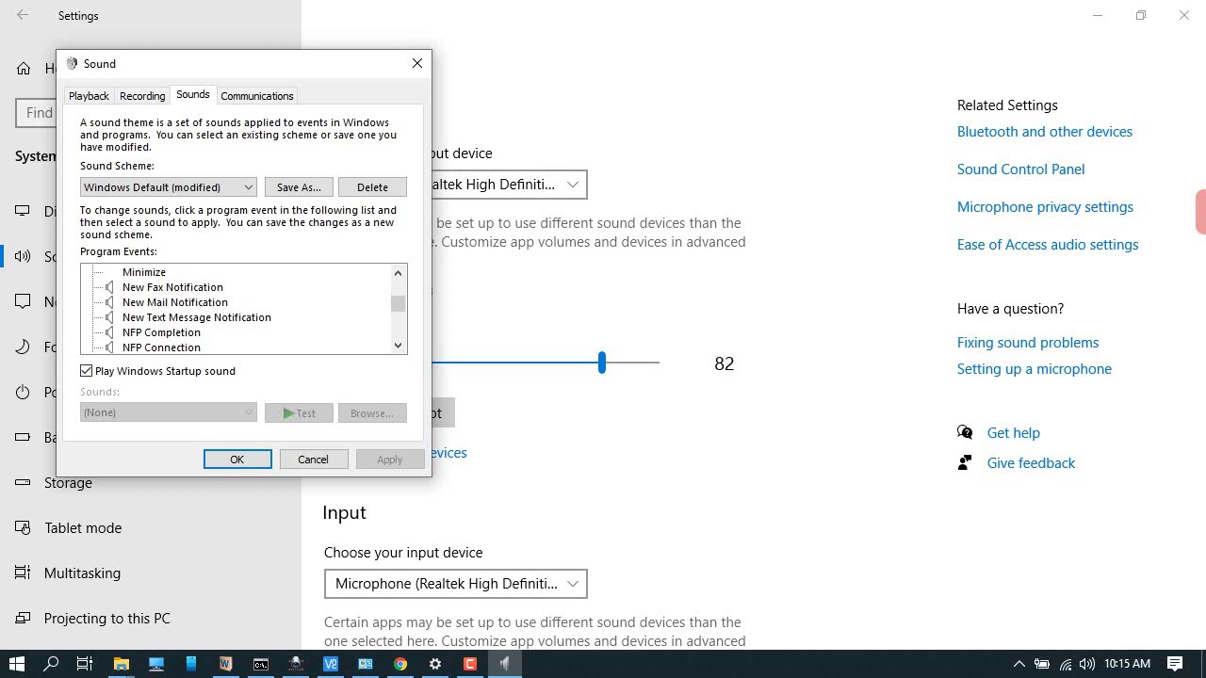Click the battery icon in system tray
This screenshot has height=678, width=1206.
1042,664
